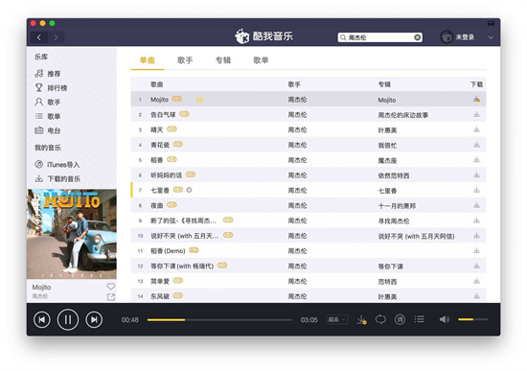
Task: Select the song row 青花瓷
Action: click(x=309, y=145)
